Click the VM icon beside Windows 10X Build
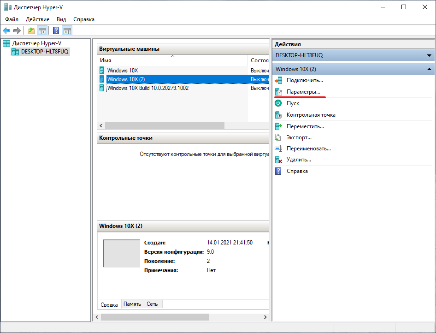 102,88
